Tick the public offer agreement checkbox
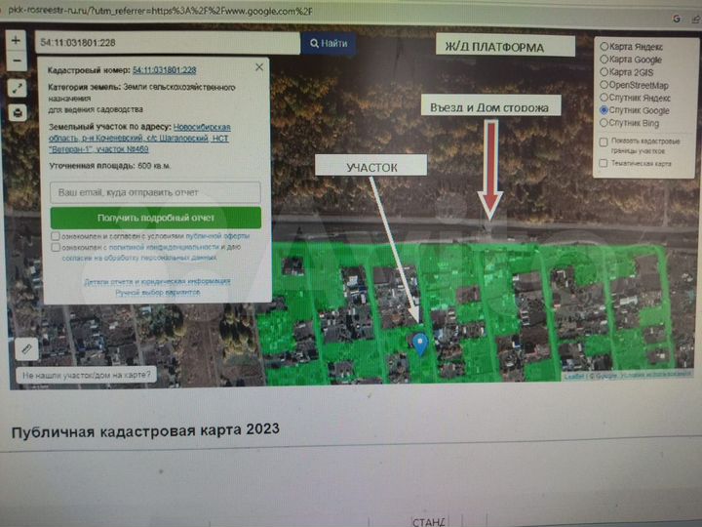 click(x=56, y=236)
